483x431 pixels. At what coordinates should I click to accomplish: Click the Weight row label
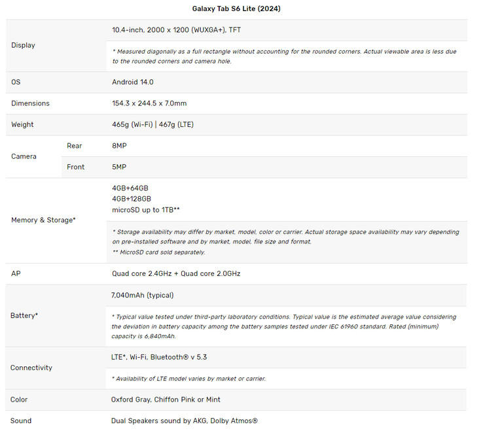(23, 124)
